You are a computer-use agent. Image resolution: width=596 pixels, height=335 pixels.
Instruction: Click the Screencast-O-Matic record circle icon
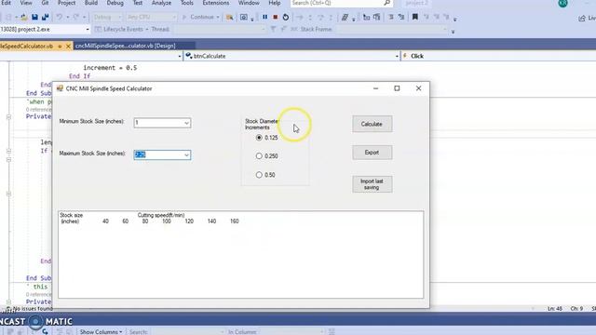point(35,322)
